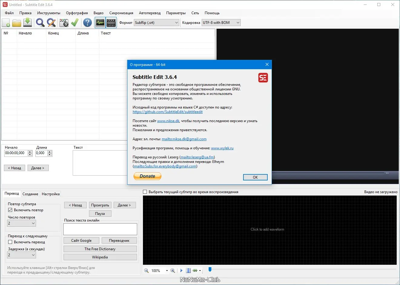Click the Subs.for.everybody@gmail.com link
400x285 pixels.
[x=165, y=166]
